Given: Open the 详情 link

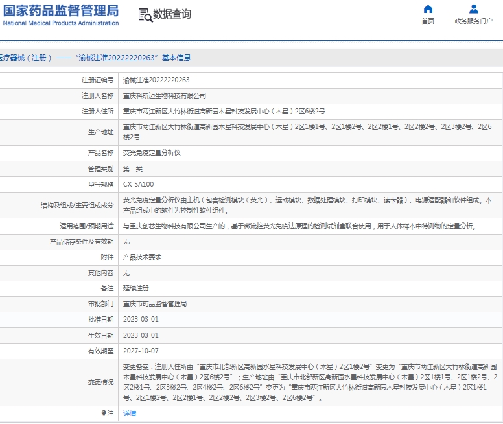Looking at the screenshot, I should point(130,414).
